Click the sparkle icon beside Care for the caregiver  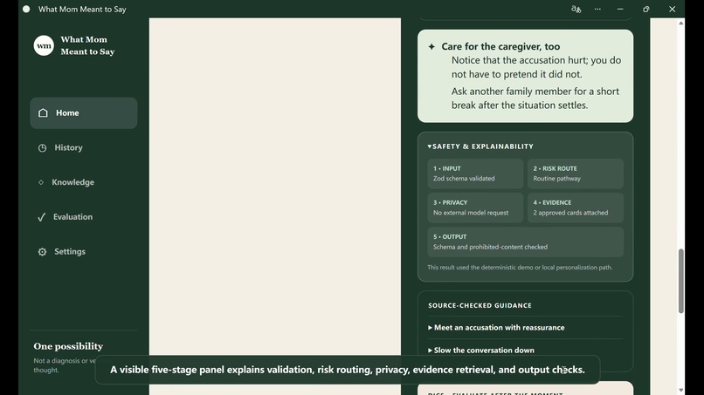click(431, 46)
